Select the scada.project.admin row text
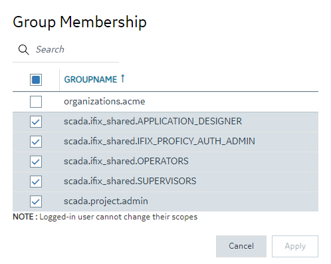This screenshot has height=264, width=331. (106, 201)
